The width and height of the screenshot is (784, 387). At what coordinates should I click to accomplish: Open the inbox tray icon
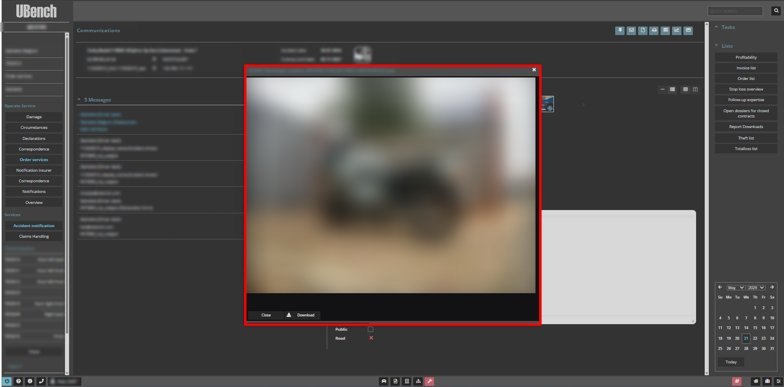tap(654, 30)
